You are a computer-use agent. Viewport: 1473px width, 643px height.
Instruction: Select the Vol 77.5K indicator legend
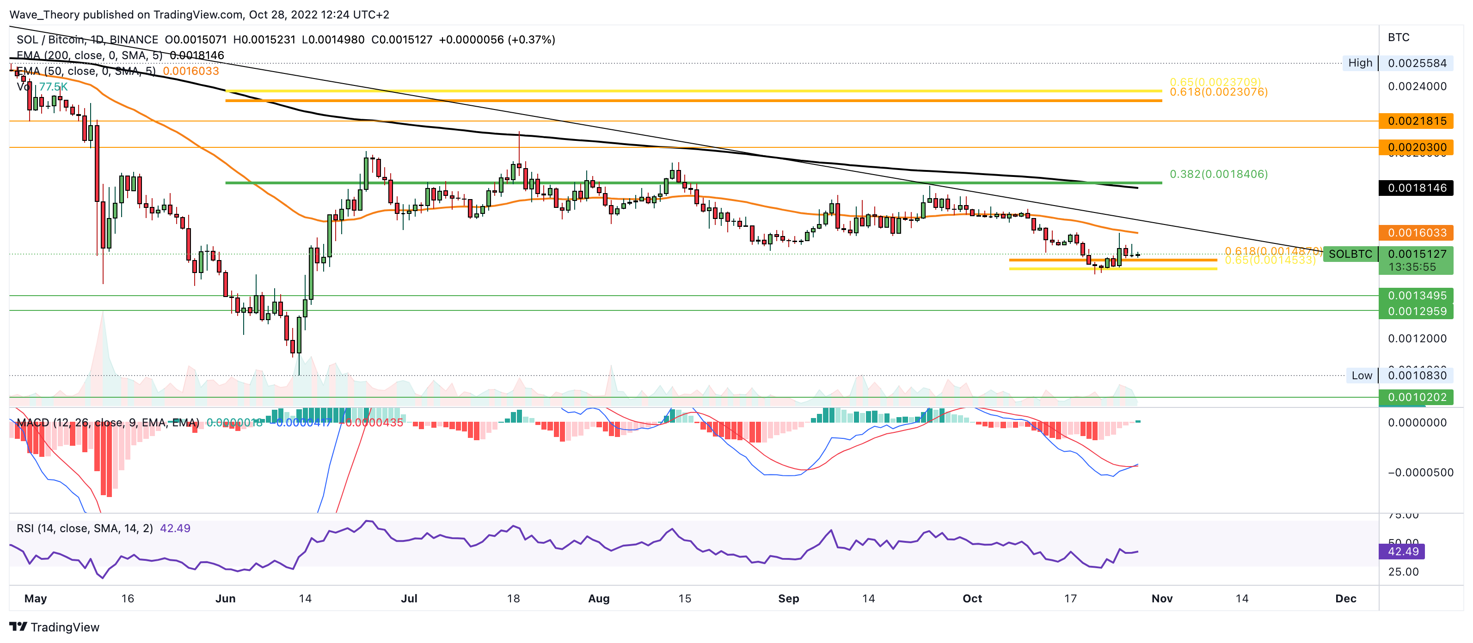point(43,87)
